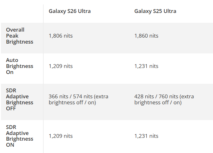Select S25 Ultra's Auto Brightness On value

tap(146, 66)
